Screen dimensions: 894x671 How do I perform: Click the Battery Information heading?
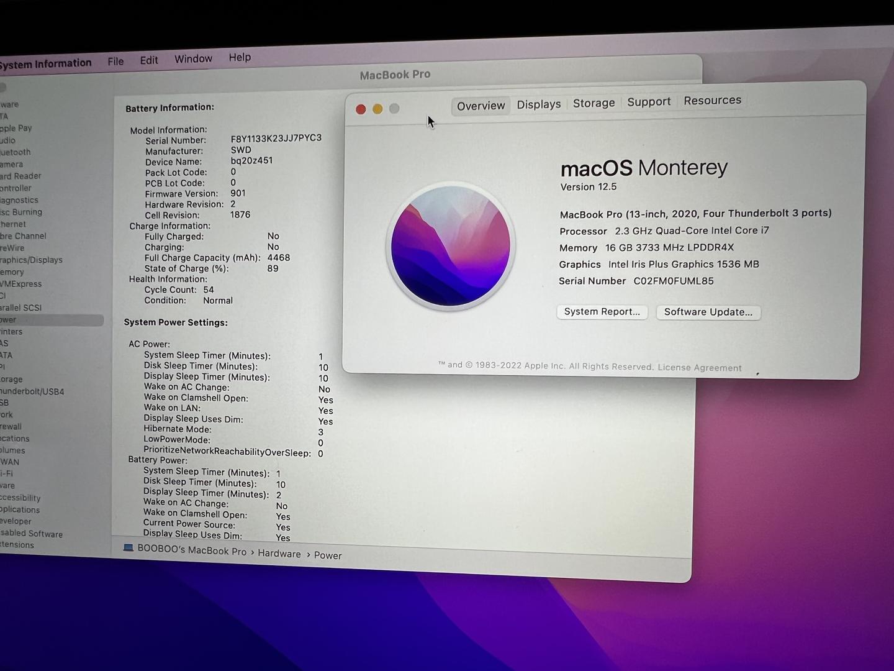click(x=169, y=108)
